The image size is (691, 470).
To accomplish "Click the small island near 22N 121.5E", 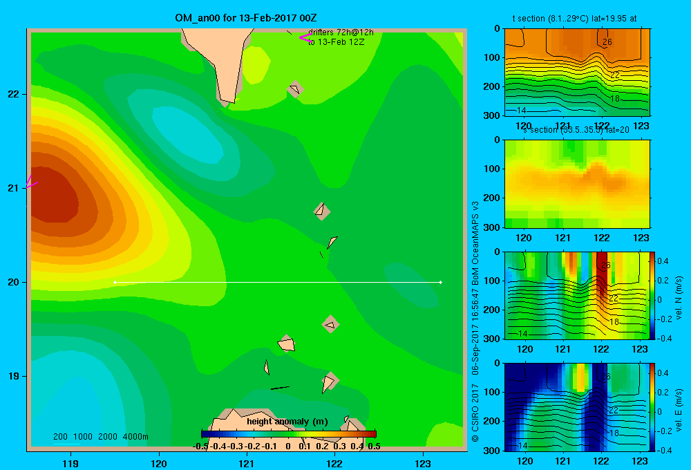I will point(295,89).
